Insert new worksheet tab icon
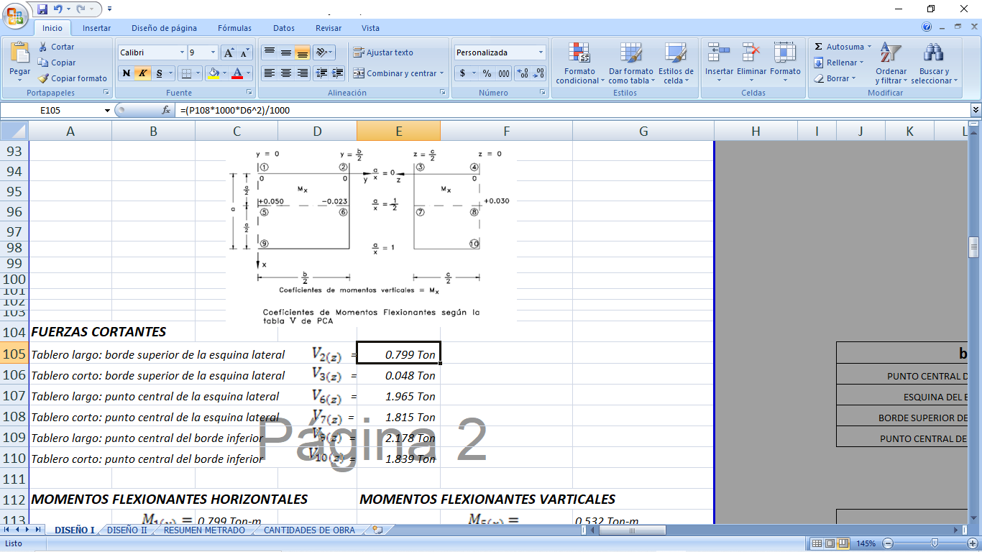The height and width of the screenshot is (552, 982). coord(377,530)
